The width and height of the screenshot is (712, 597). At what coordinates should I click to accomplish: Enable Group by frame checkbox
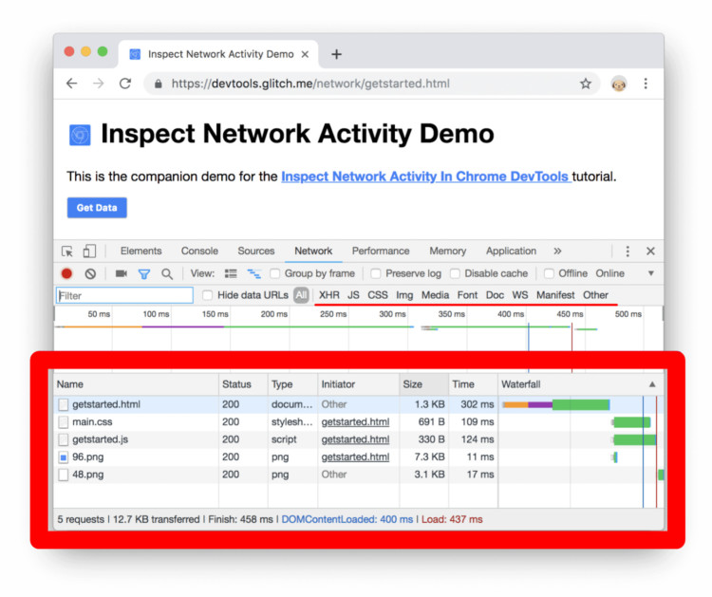pos(274,273)
